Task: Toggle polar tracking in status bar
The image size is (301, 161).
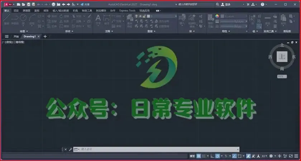Action: click(218, 156)
